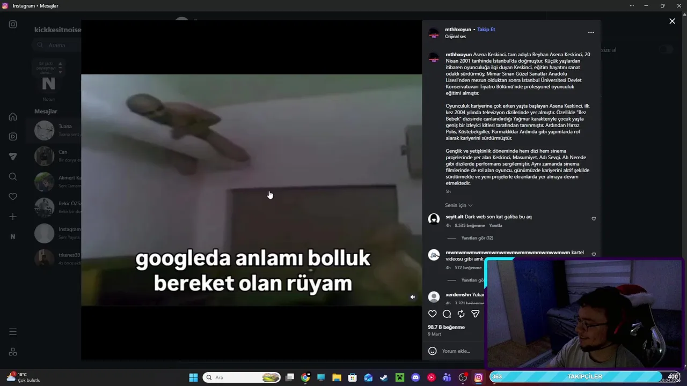The width and height of the screenshot is (687, 386).
Task: Open File Explorer from the taskbar
Action: [337, 377]
